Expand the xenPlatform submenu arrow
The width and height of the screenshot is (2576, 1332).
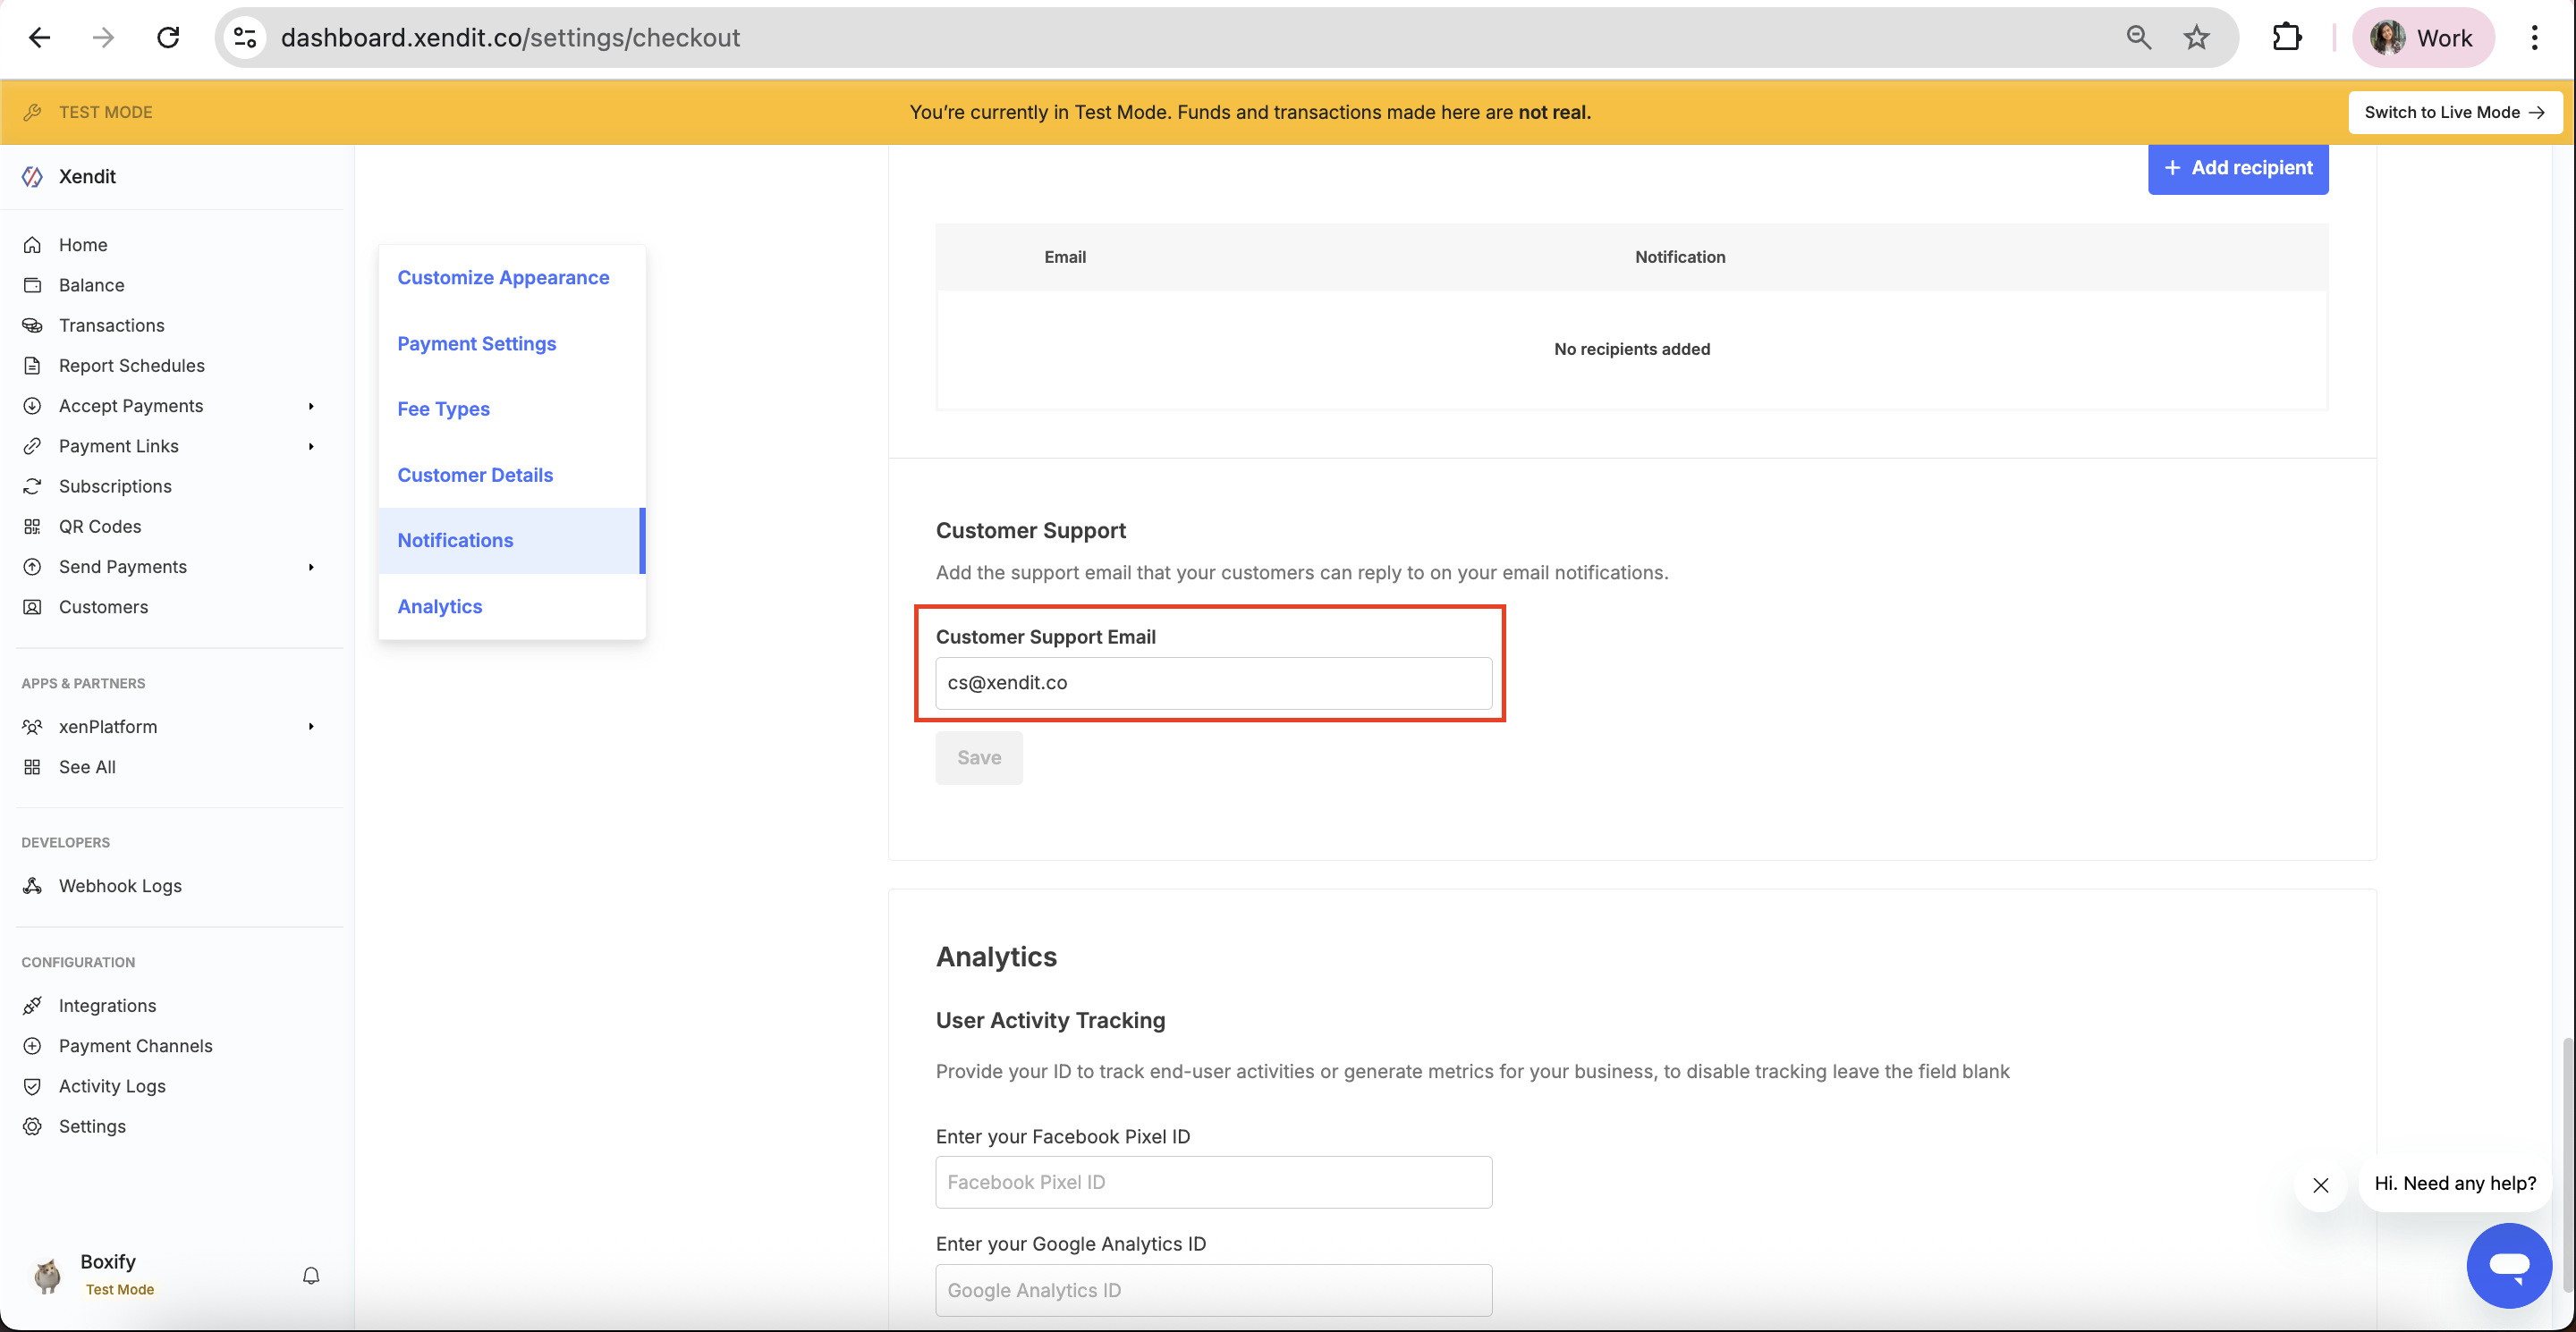pos(311,727)
